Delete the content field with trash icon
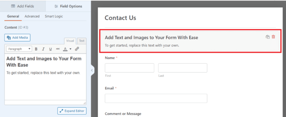Image resolution: width=286 pixels, height=117 pixels. 273,37
